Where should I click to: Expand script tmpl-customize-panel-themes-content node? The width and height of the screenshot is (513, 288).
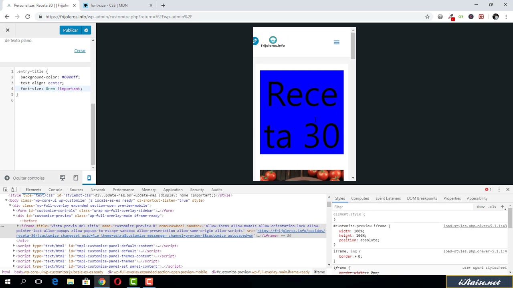tap(14, 256)
